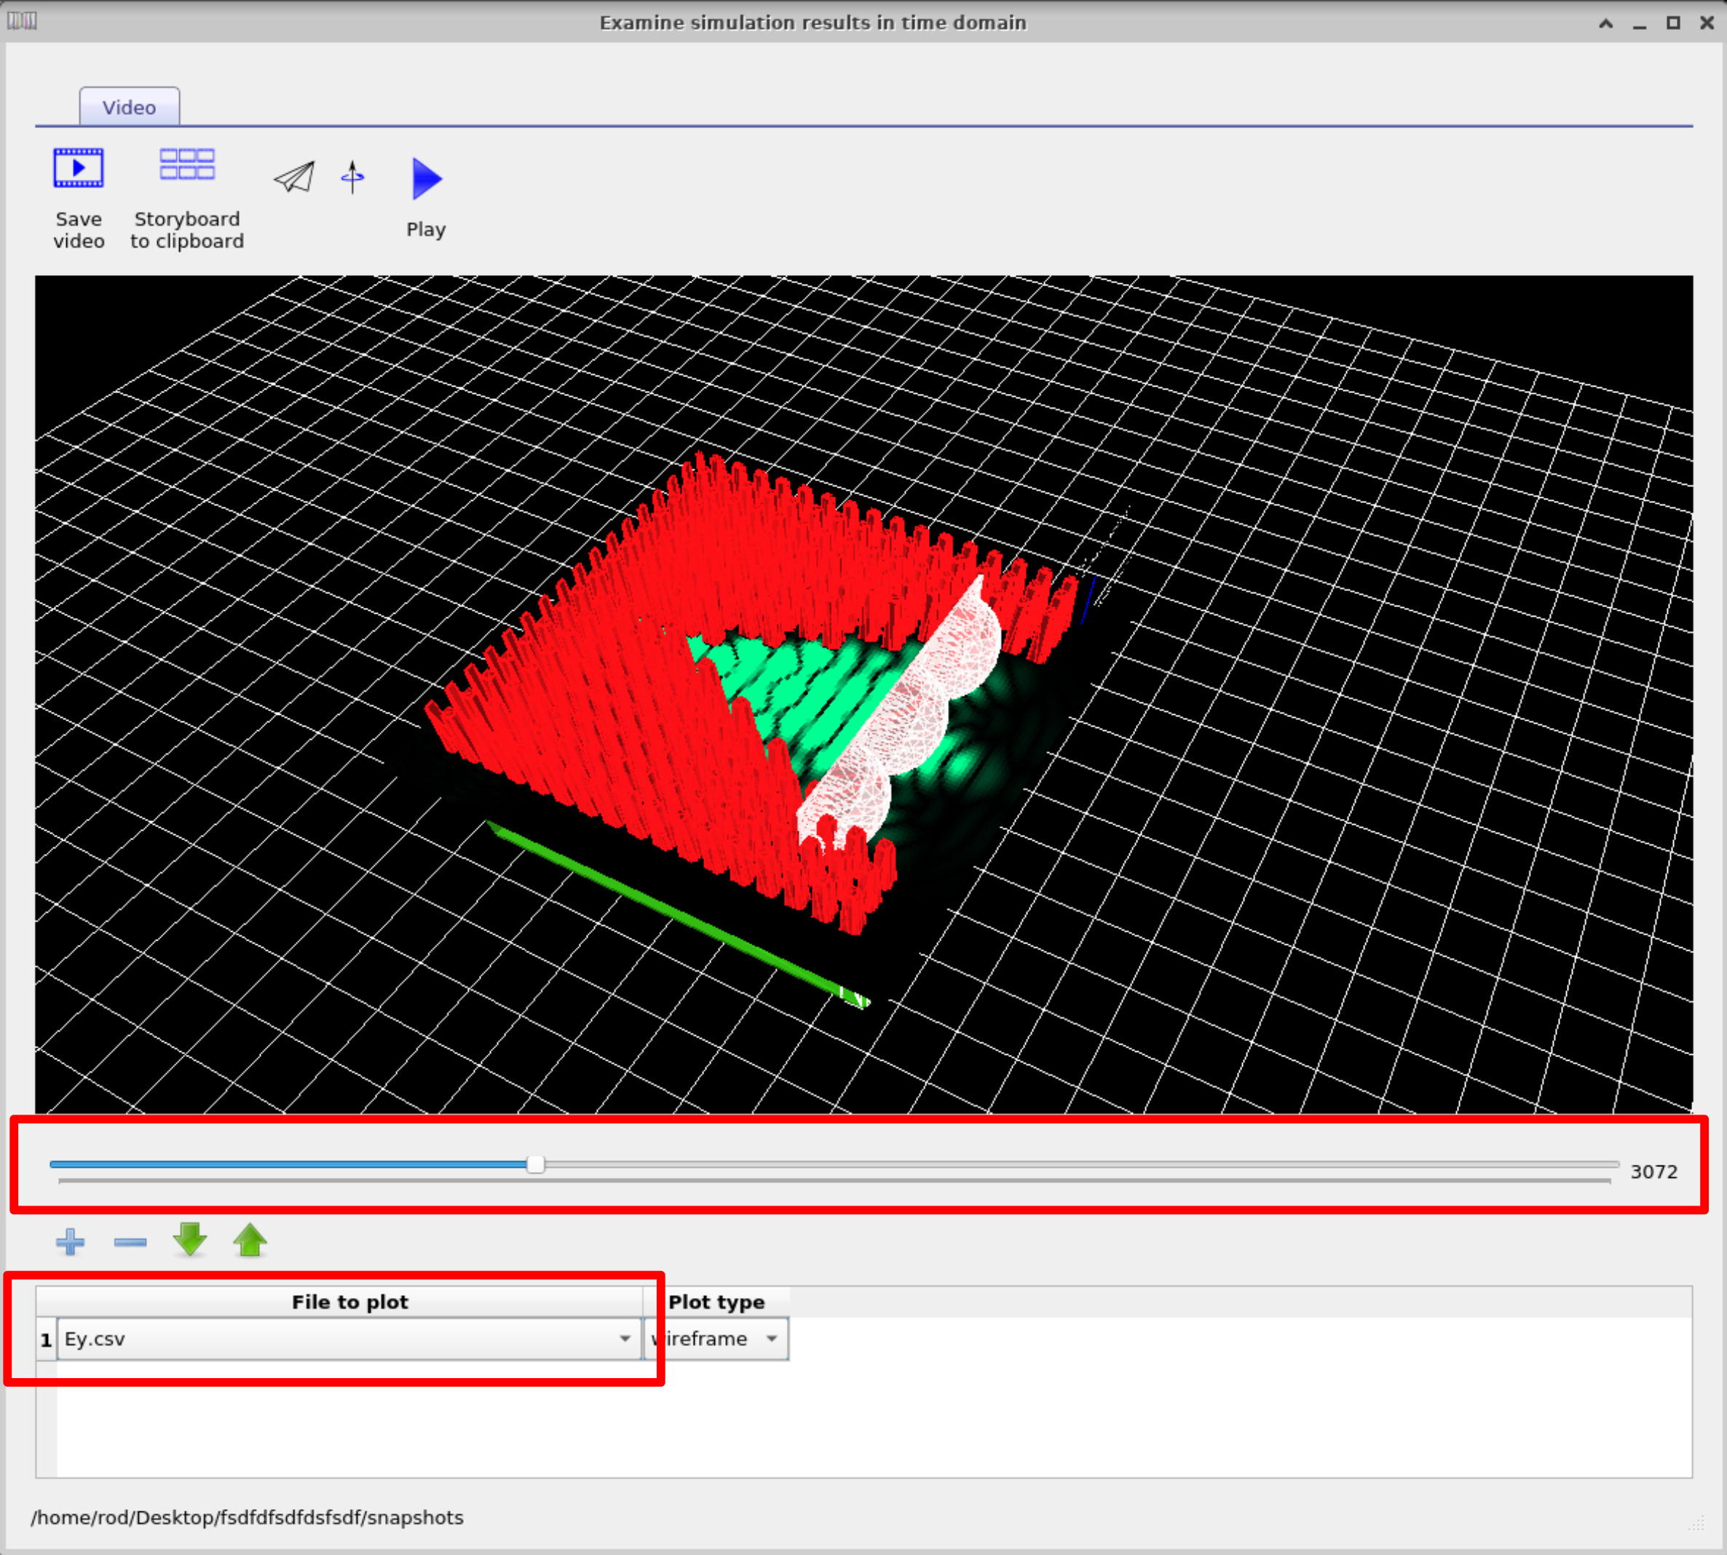Click the paper plane fly-through icon

pos(294,178)
